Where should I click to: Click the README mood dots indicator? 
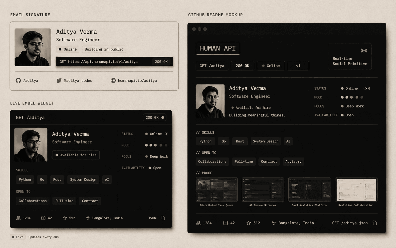pyautogui.click(x=352, y=97)
